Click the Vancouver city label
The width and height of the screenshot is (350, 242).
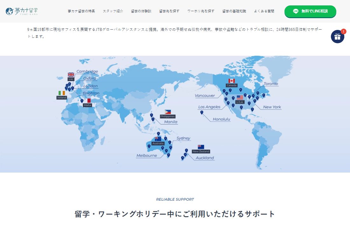(x=205, y=96)
